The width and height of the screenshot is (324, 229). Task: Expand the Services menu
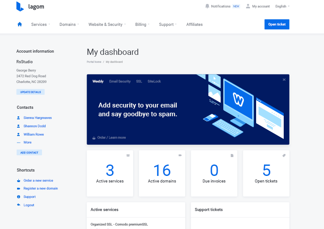pyautogui.click(x=40, y=25)
